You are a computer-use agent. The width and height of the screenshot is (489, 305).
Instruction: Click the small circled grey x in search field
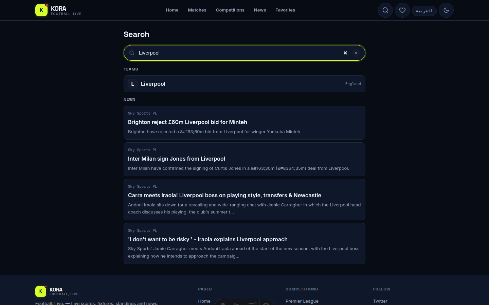point(356,53)
